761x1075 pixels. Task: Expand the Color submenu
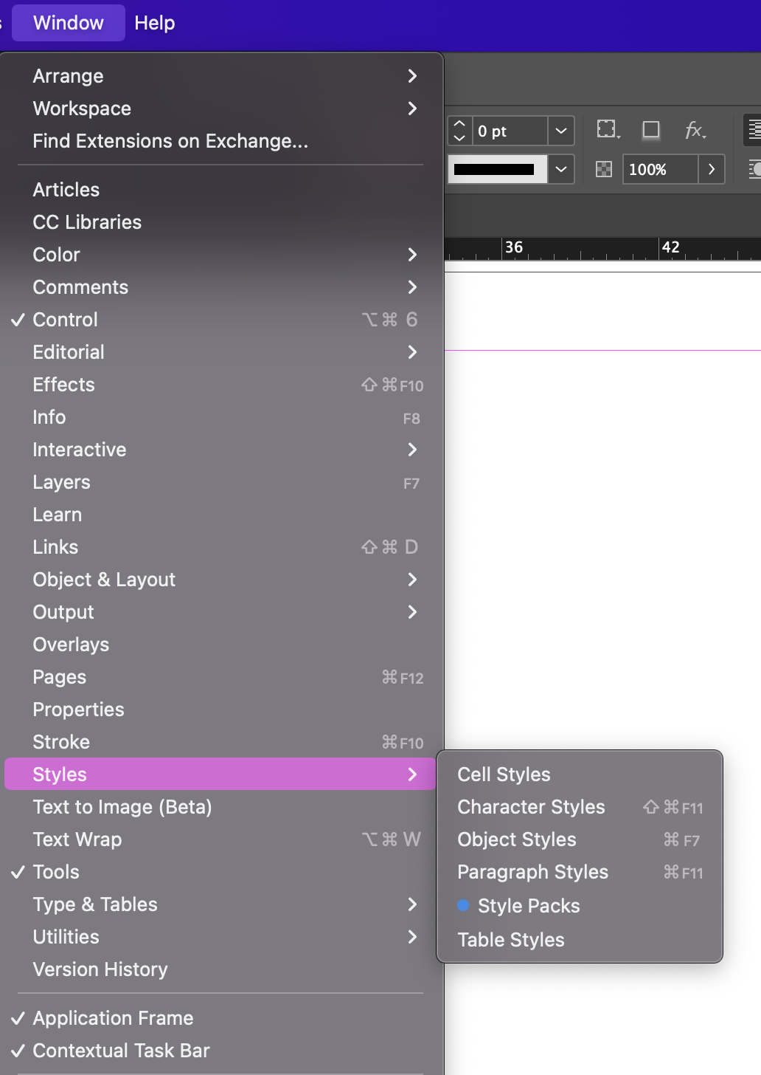pos(221,255)
